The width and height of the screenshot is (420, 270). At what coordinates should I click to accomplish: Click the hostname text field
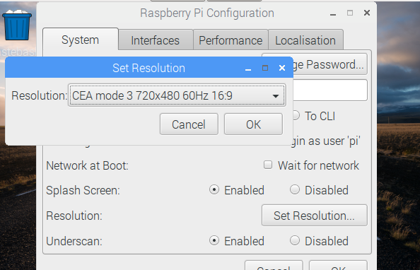[x=330, y=90]
